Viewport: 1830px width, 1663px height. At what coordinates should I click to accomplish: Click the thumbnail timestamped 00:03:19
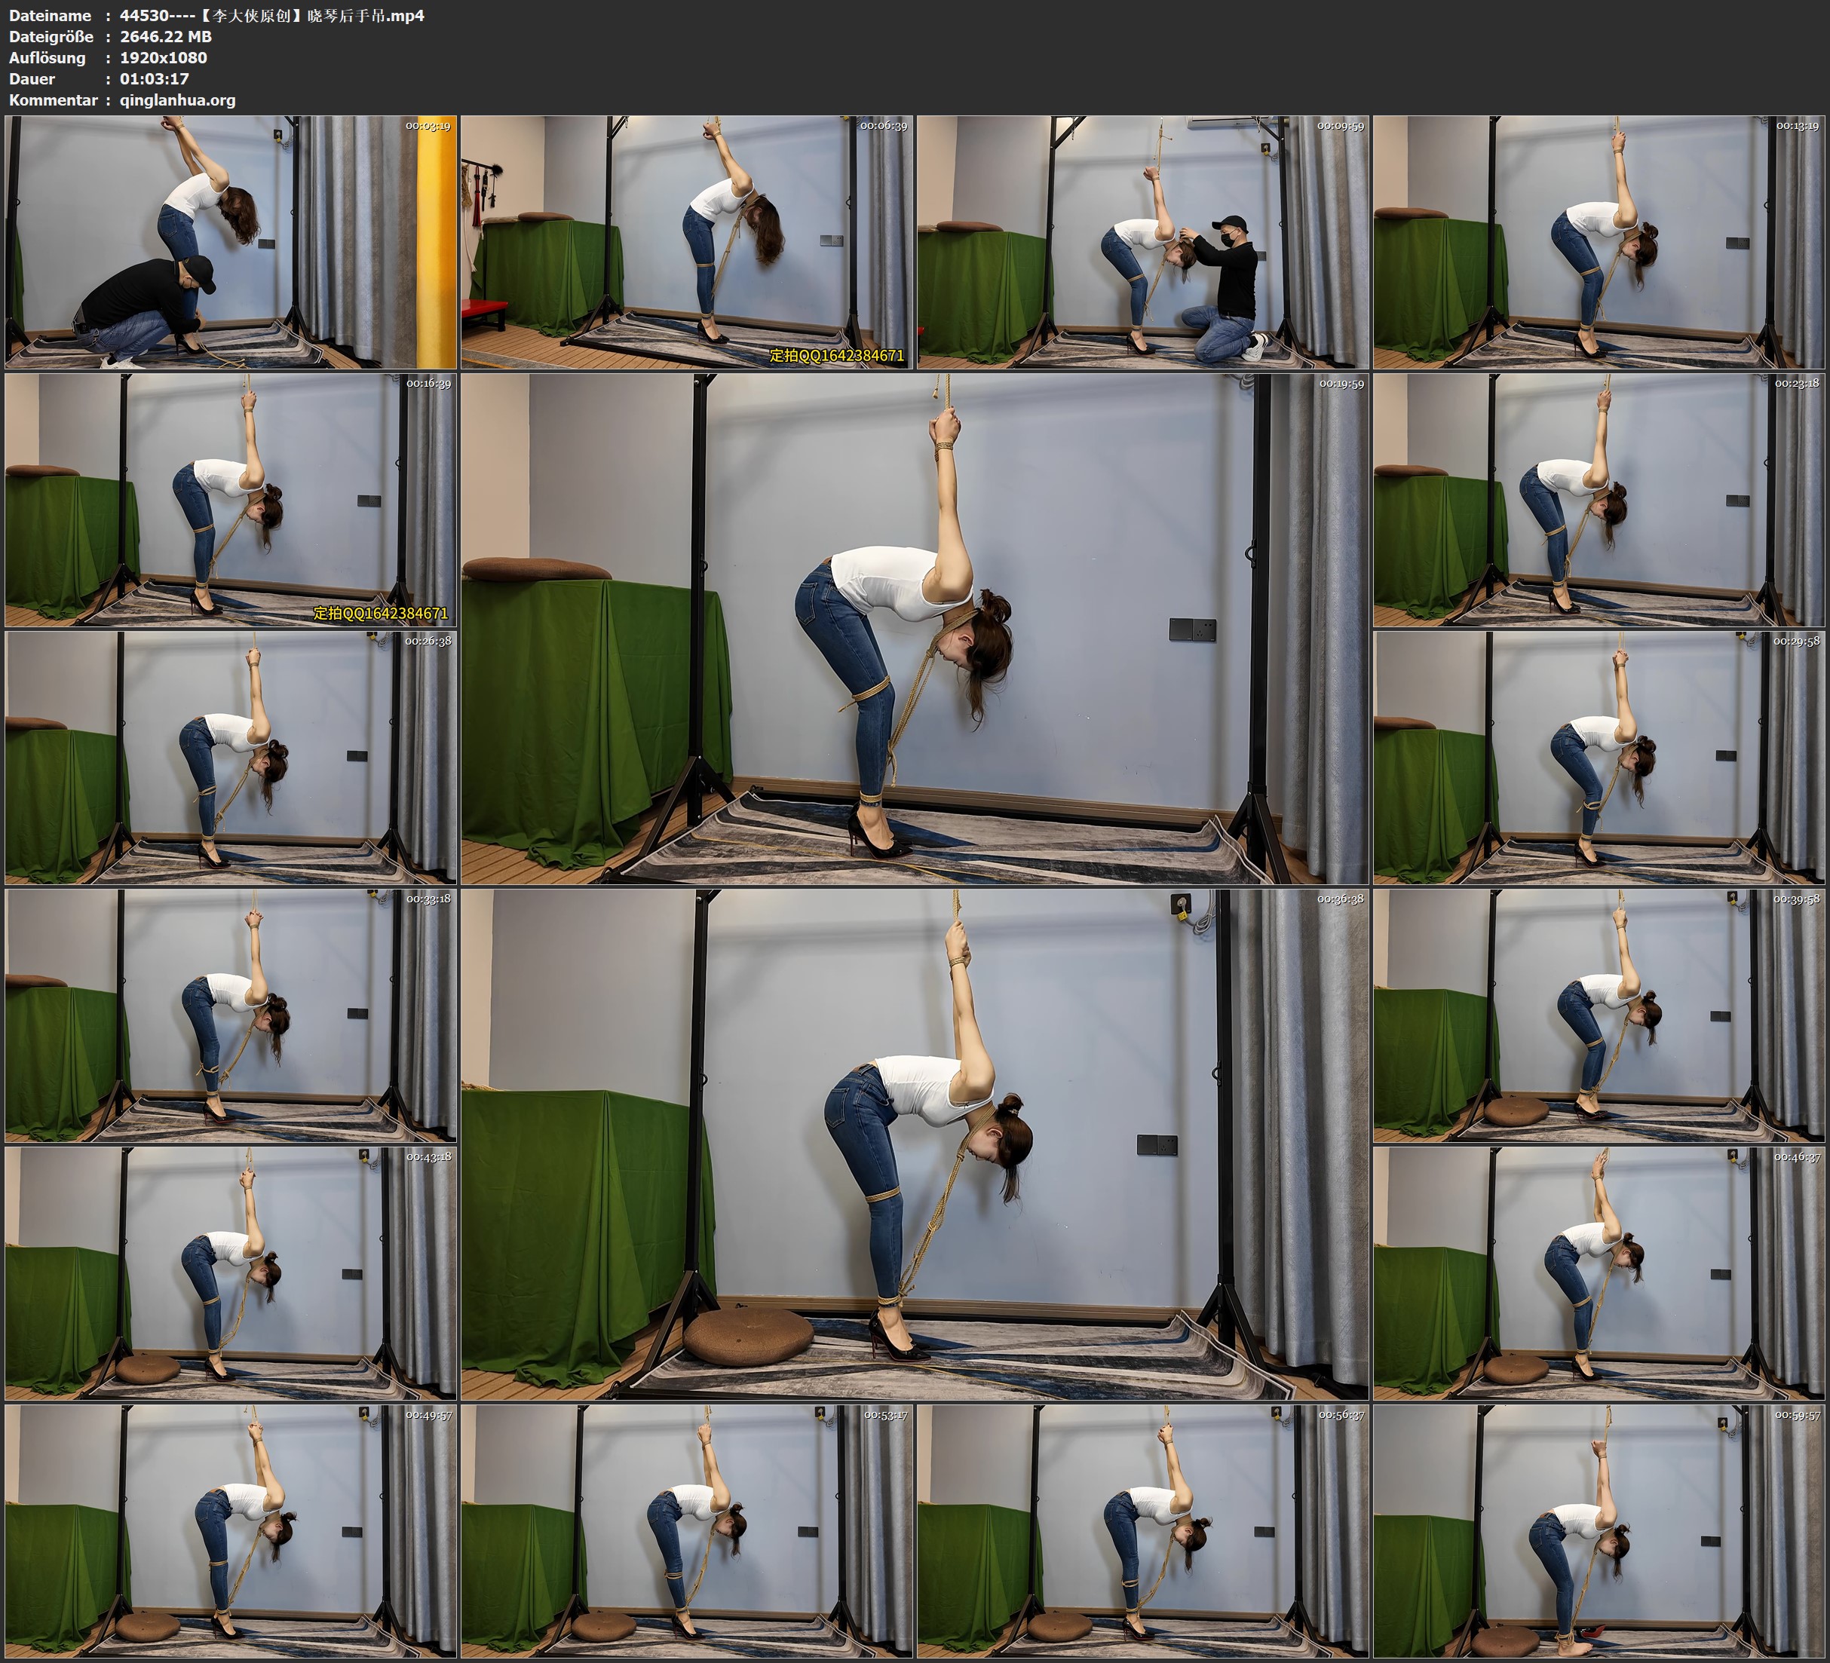tap(231, 243)
